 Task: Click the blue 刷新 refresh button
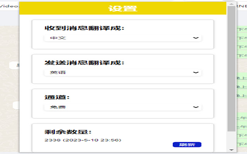click(187, 145)
